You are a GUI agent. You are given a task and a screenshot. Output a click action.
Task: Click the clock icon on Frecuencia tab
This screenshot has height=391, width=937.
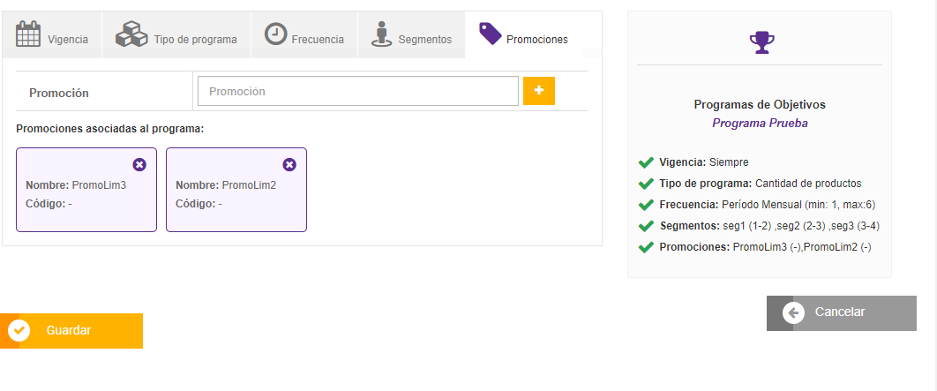tap(276, 34)
